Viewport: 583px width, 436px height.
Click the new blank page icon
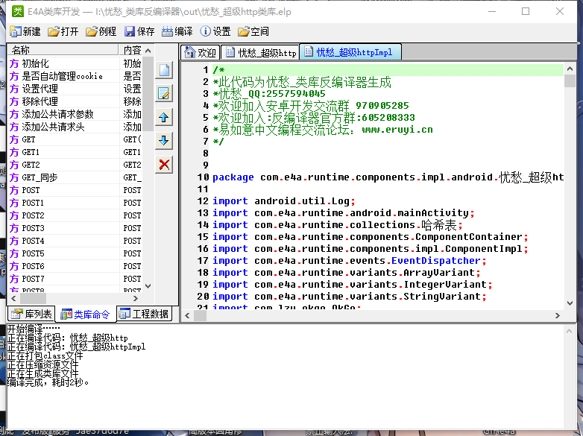[164, 70]
